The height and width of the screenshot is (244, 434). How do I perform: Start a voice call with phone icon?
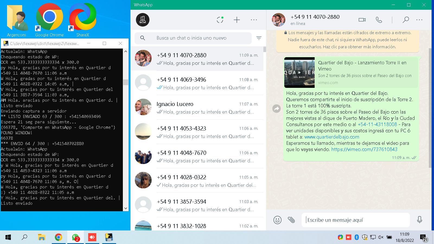379,20
